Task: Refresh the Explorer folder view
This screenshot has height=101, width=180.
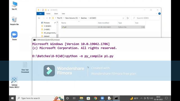Action: click(x=128, y=18)
